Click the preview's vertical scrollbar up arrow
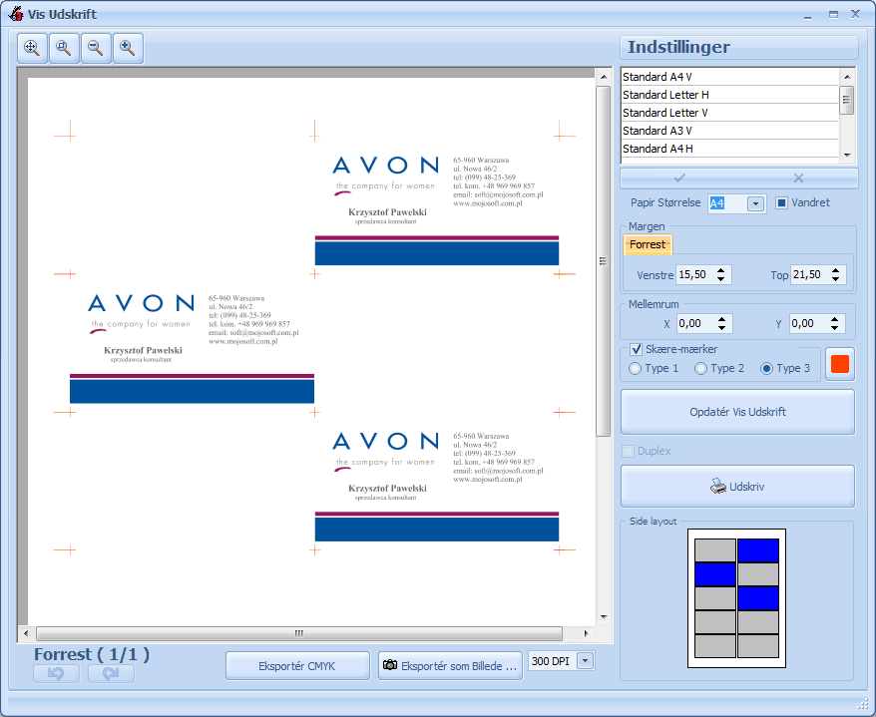Image resolution: width=876 pixels, height=717 pixels. (x=604, y=77)
